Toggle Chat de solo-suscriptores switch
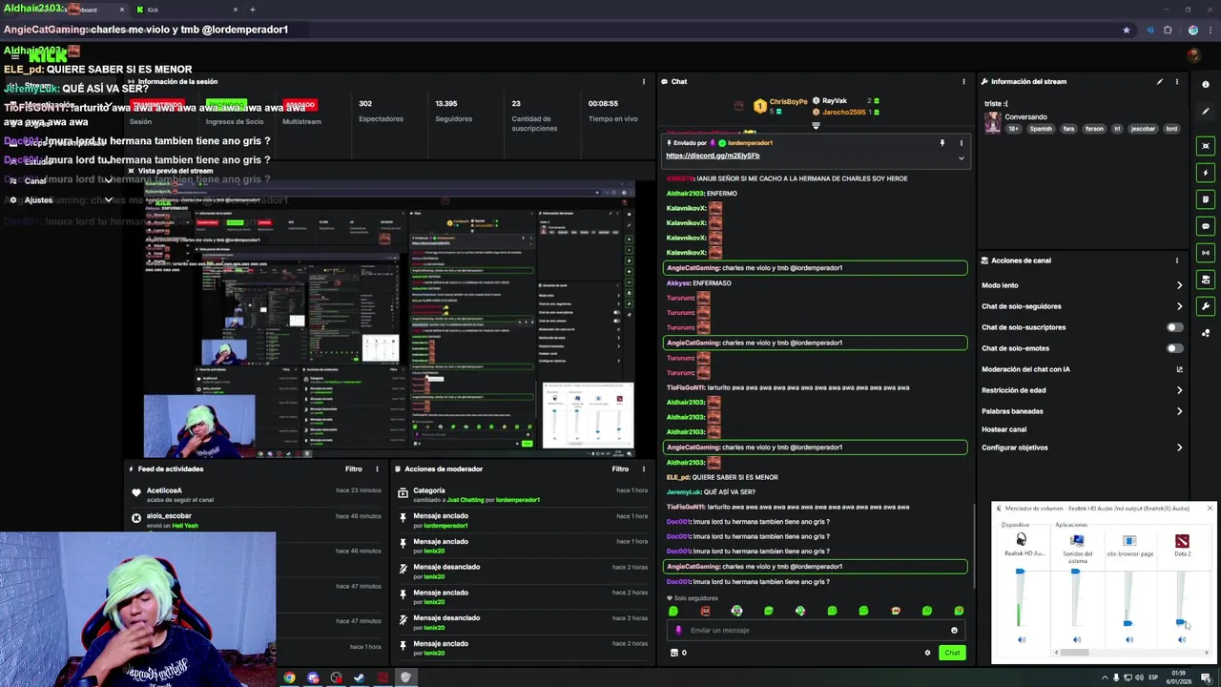Image resolution: width=1221 pixels, height=687 pixels. (1174, 327)
